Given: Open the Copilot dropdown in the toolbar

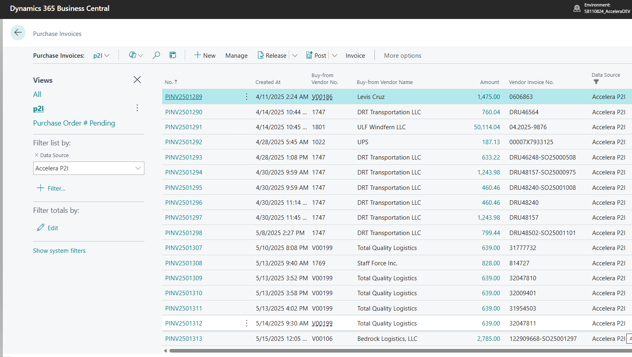Looking at the screenshot, I should click(x=136, y=55).
